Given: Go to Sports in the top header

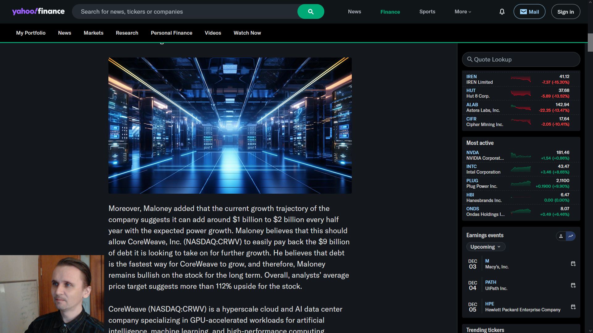Looking at the screenshot, I should 427,11.
